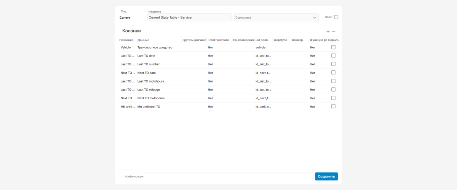Check Скрыть box for Next TO motohours row
This screenshot has width=457, height=190.
point(333,98)
